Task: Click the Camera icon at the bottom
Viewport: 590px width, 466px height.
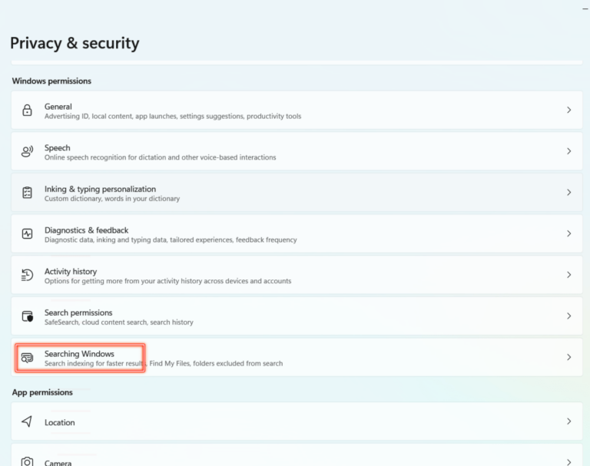Action: [x=28, y=461]
